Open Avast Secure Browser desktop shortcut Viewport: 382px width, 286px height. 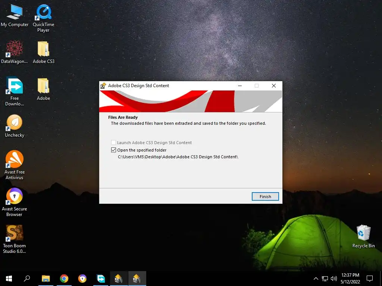15,202
